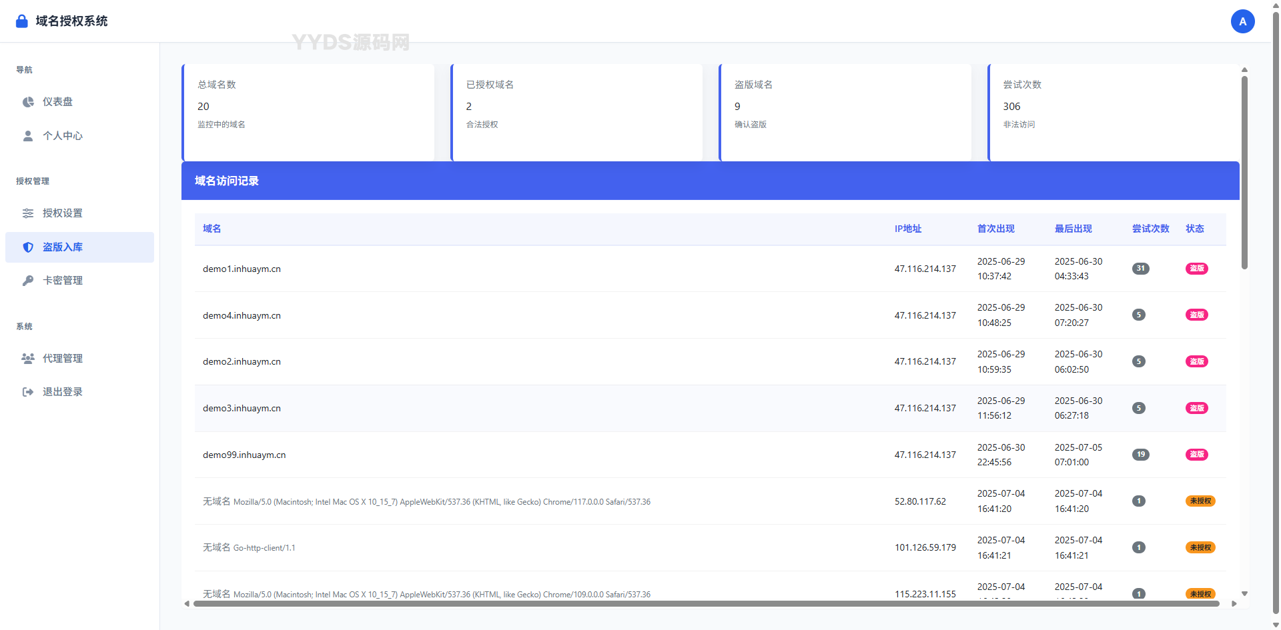Select the shield icon for 盗版入库
1281x630 pixels.
tap(27, 247)
